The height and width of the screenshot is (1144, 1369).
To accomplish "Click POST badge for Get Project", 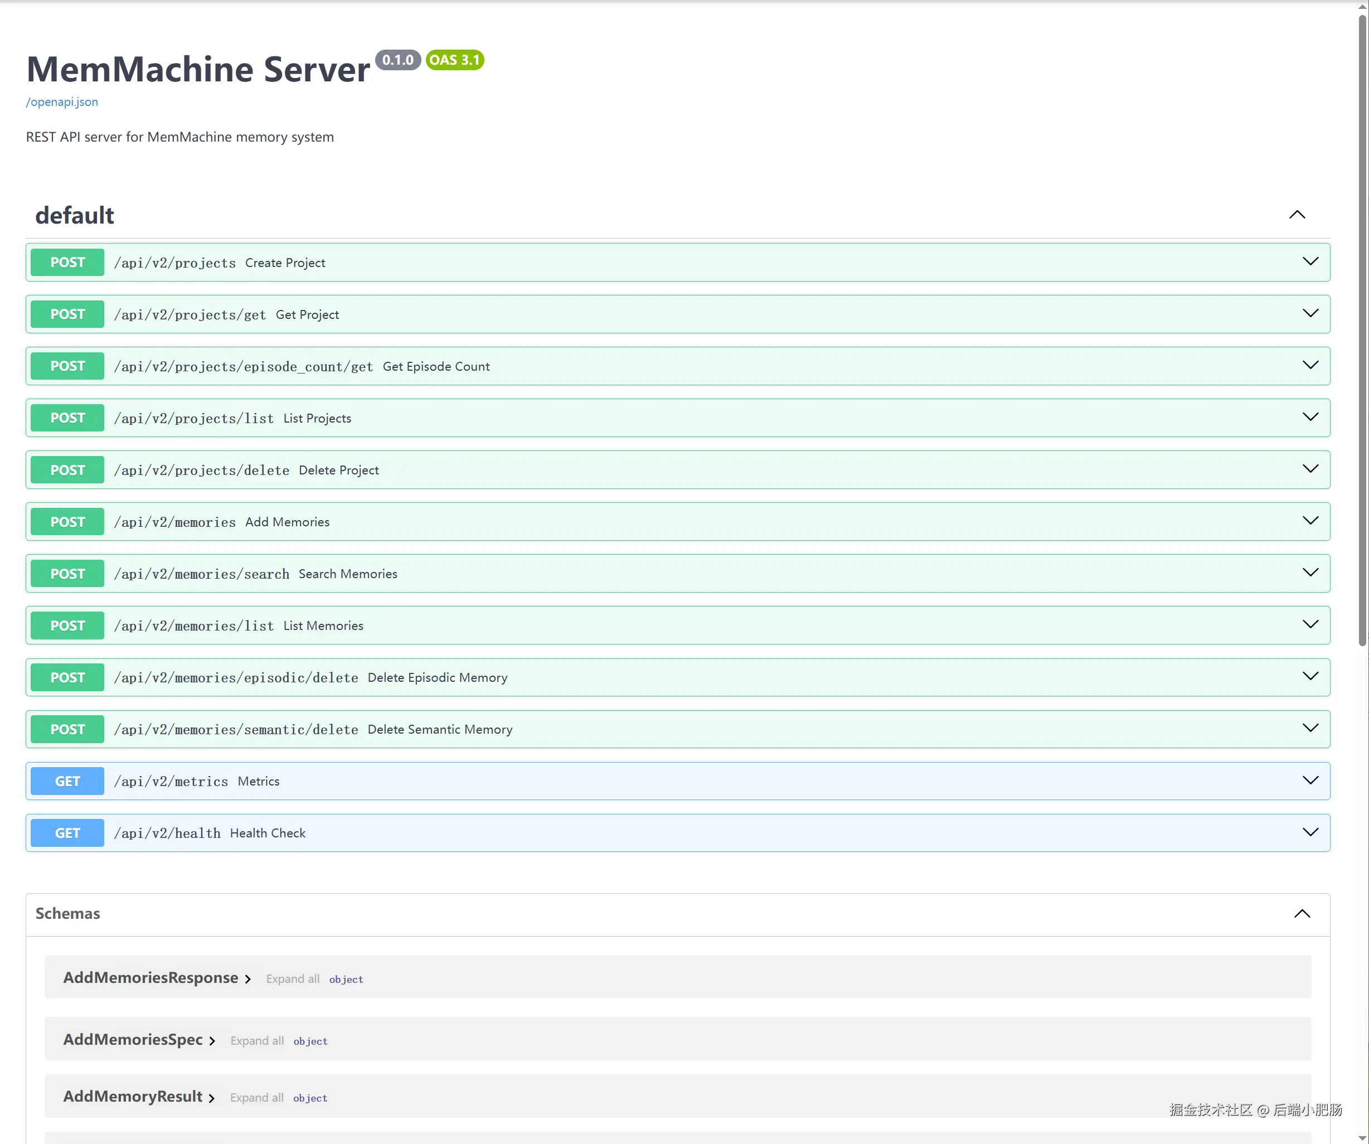I will [67, 314].
